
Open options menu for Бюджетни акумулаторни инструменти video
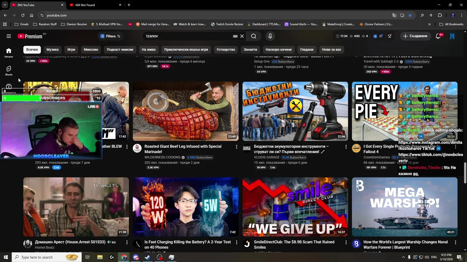[x=346, y=147]
